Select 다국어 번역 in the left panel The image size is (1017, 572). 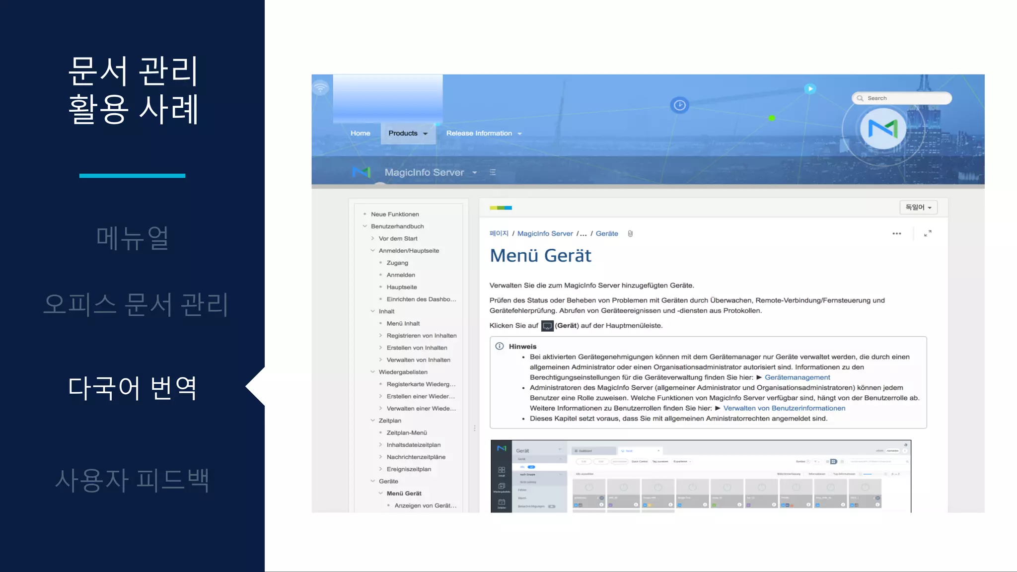[x=132, y=388]
